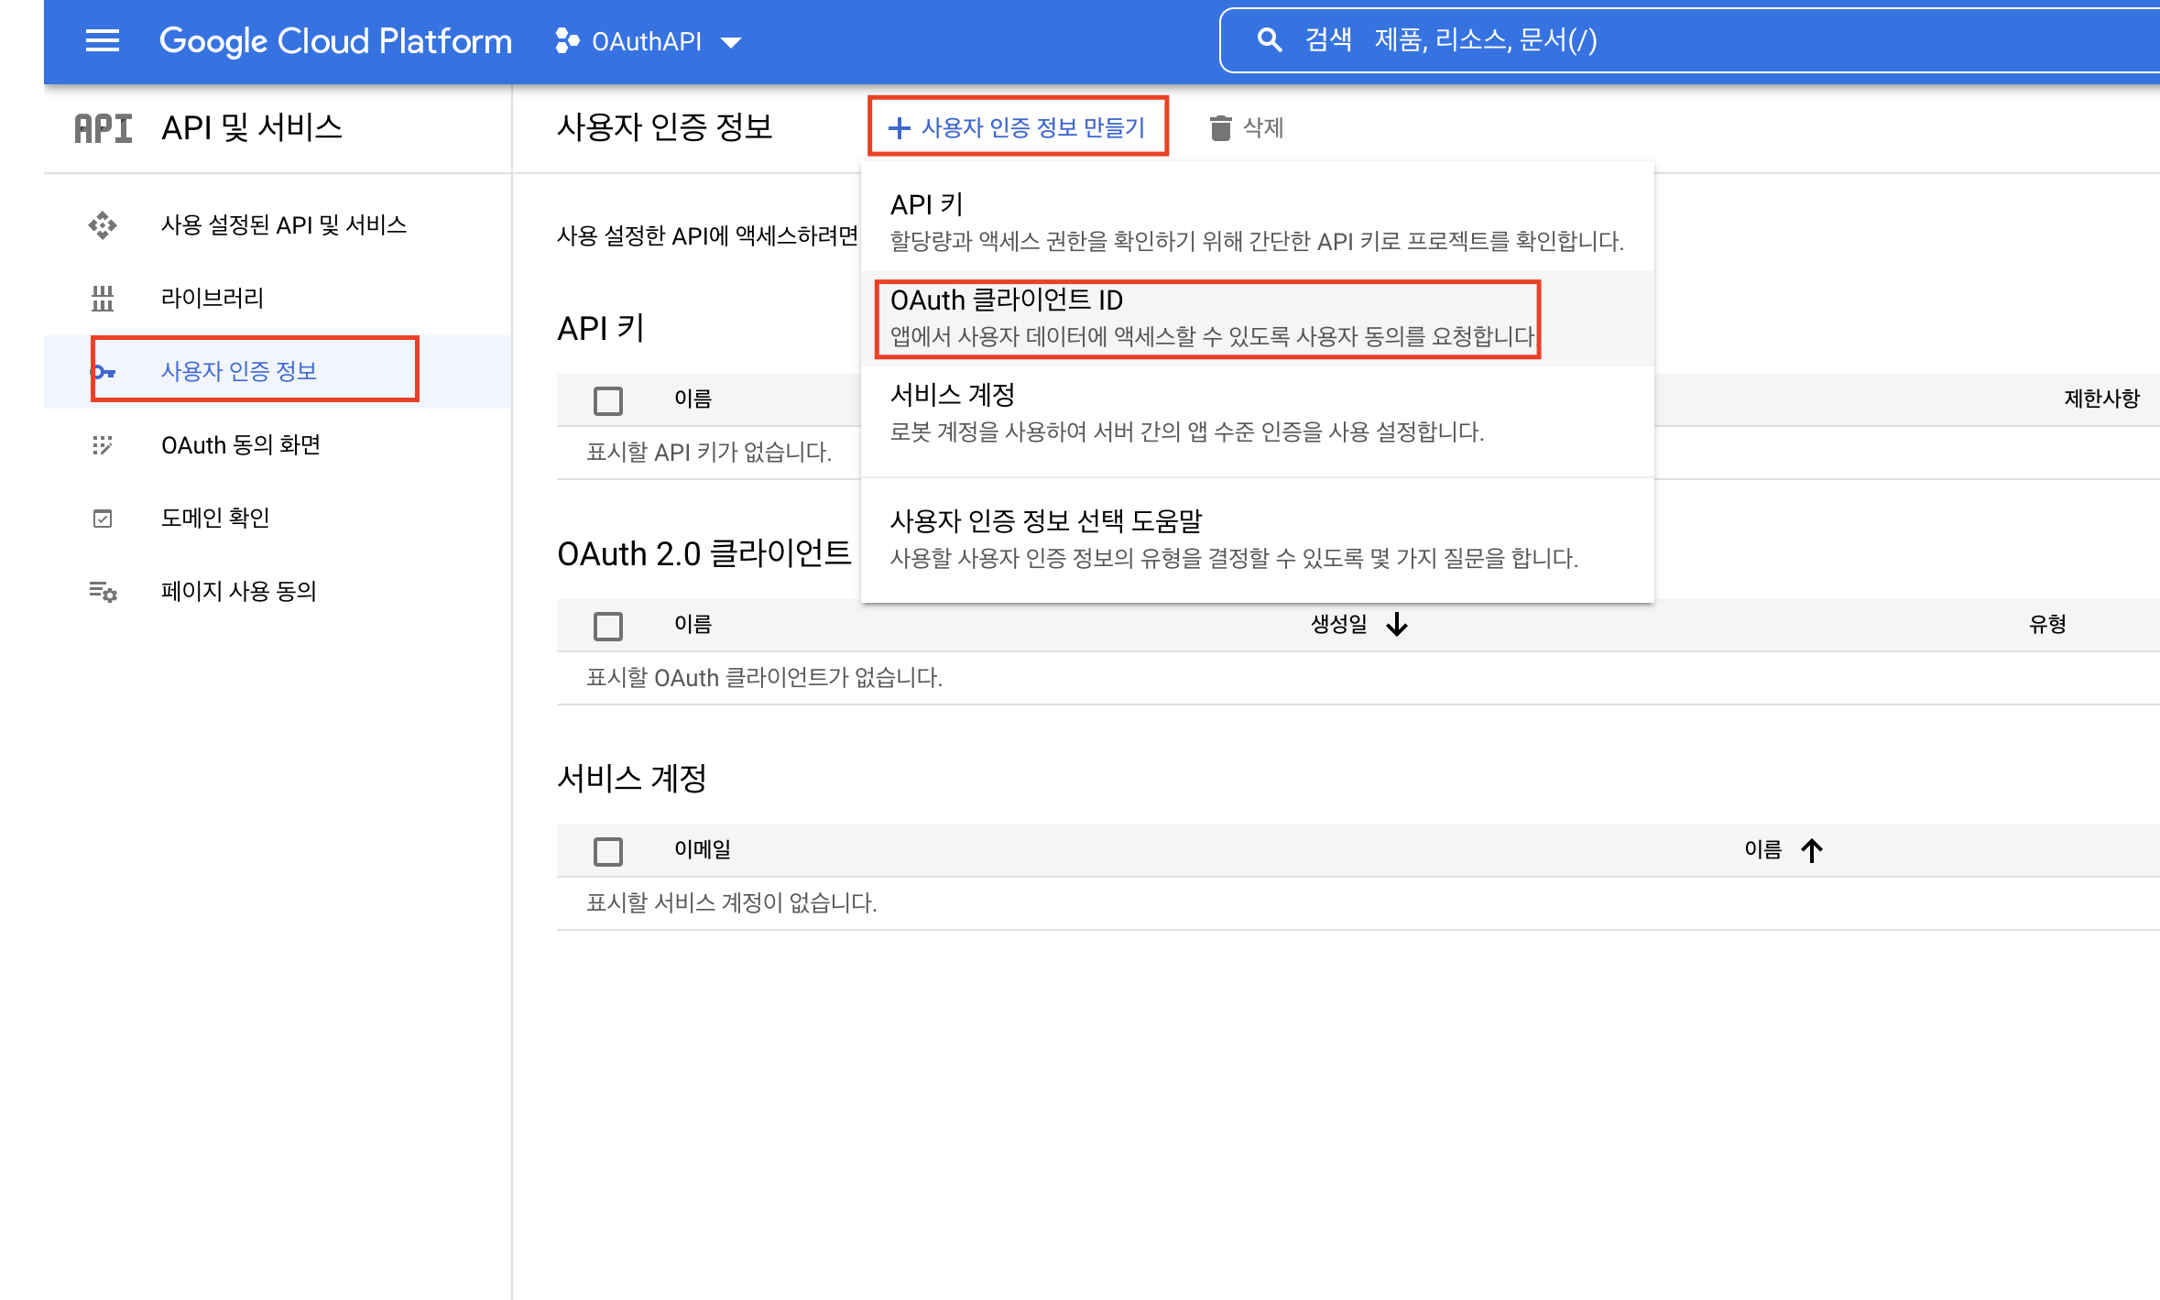
Task: Toggle the API keys select-all checkbox
Action: 607,400
